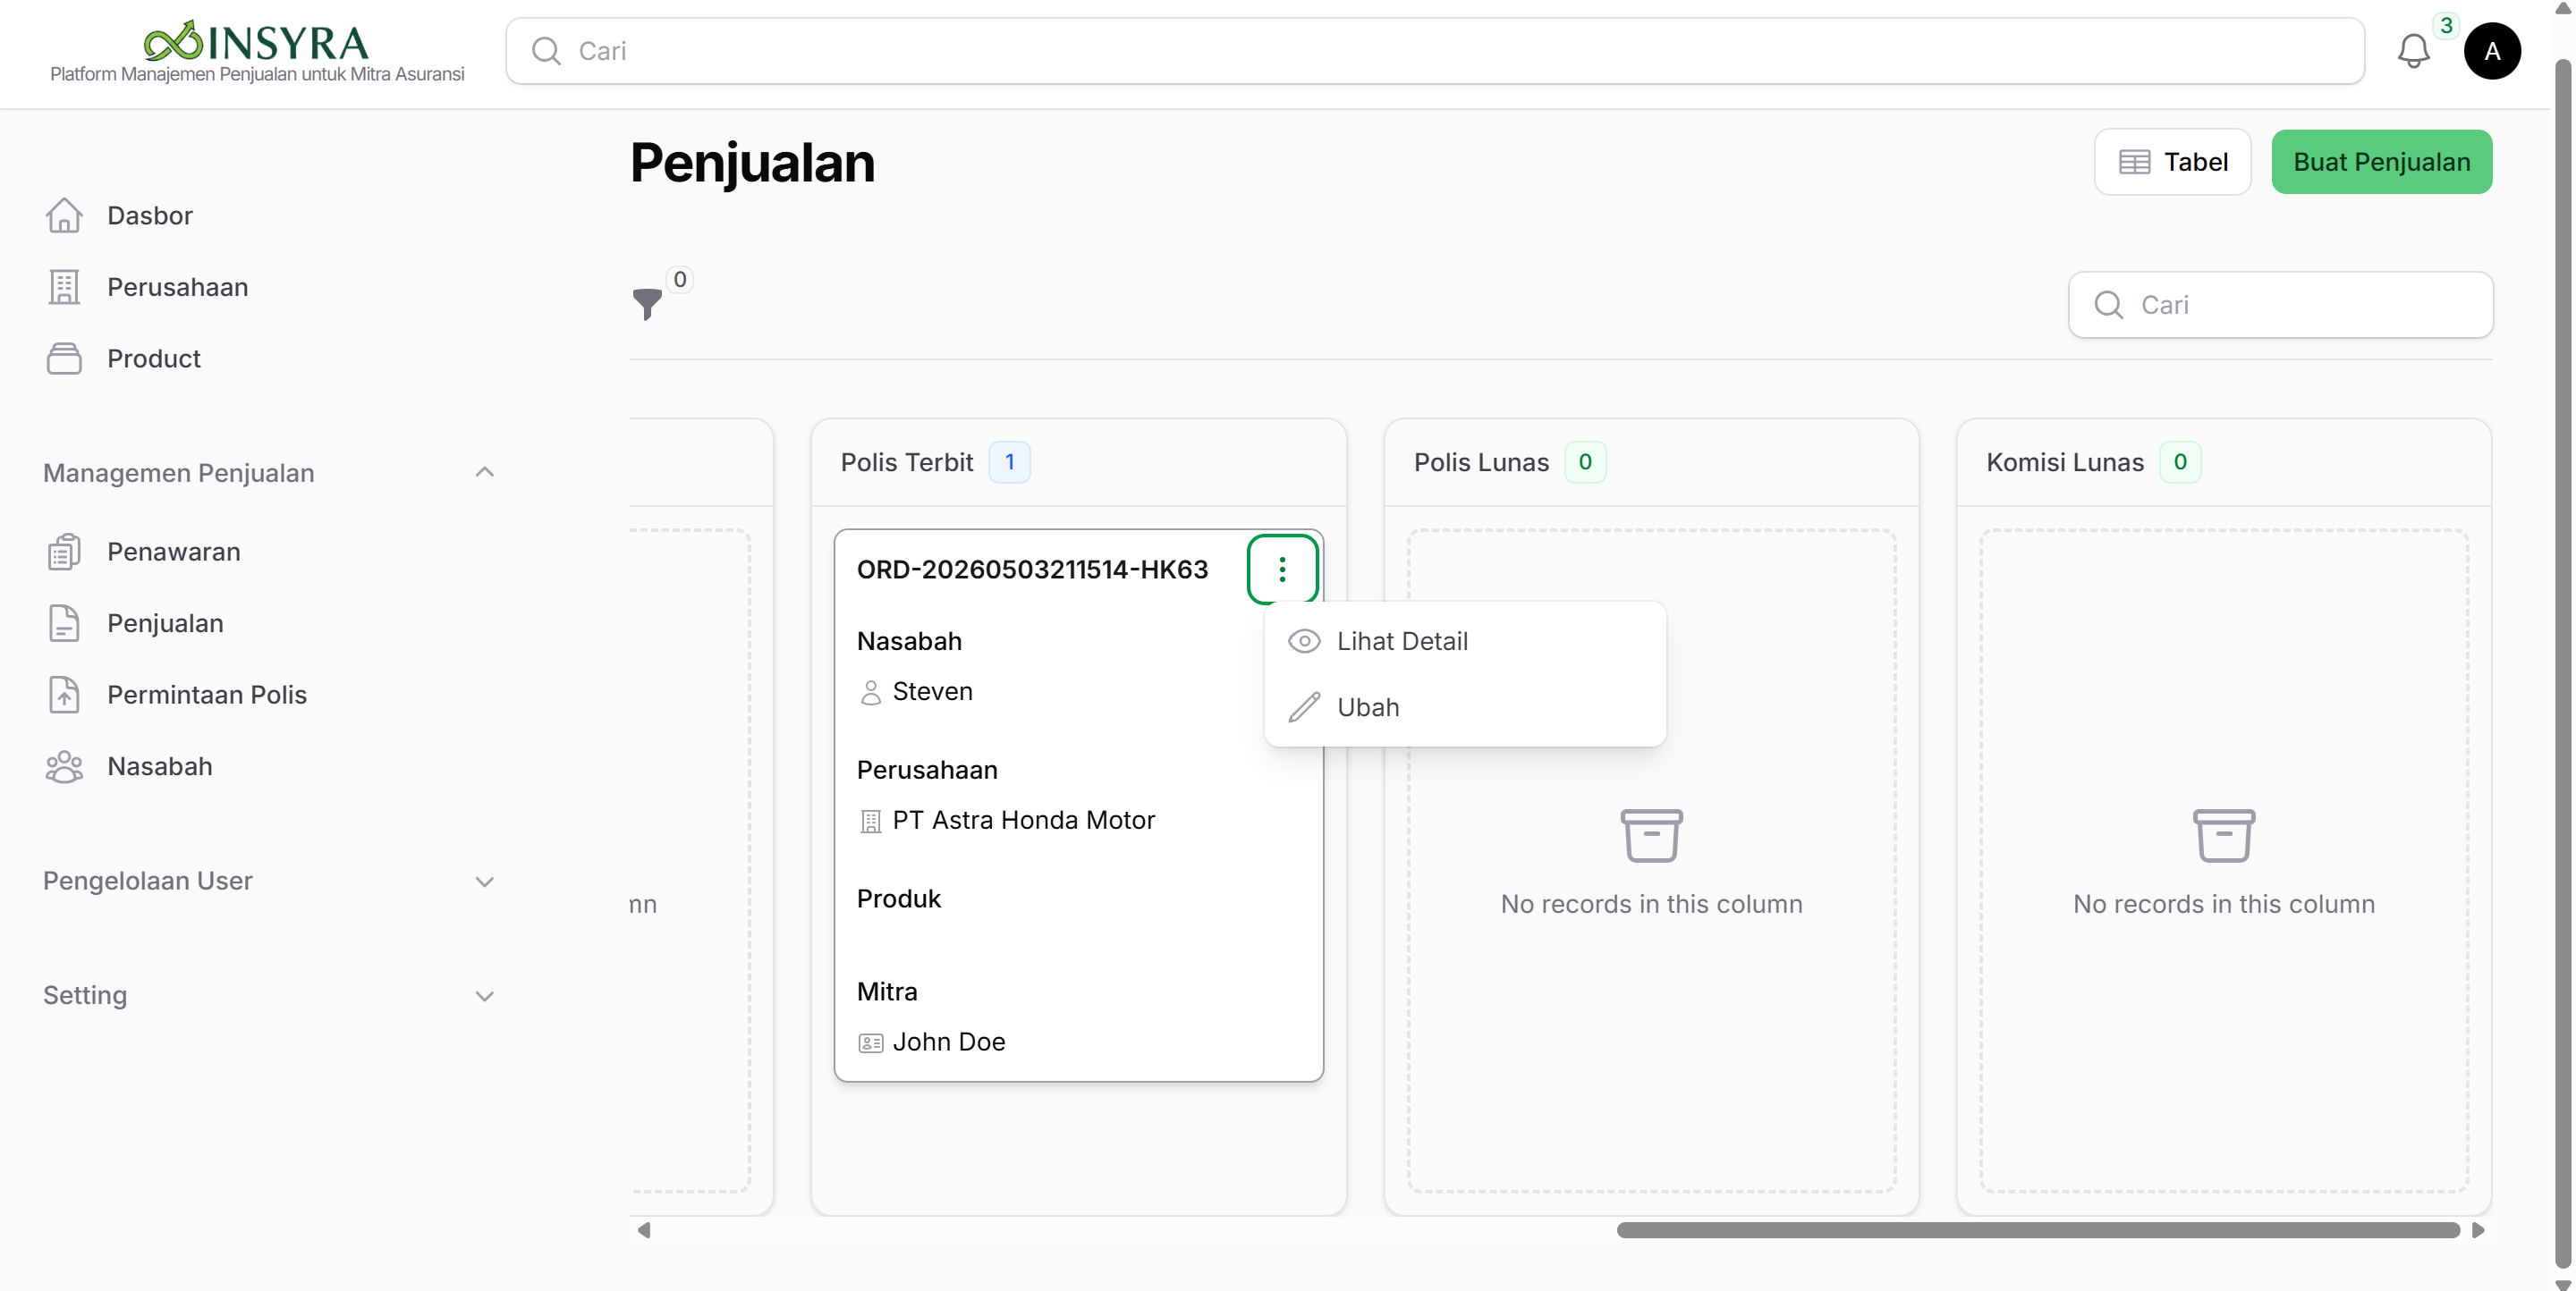Expand the Pengelolaan User section
The image size is (2576, 1291).
point(485,882)
